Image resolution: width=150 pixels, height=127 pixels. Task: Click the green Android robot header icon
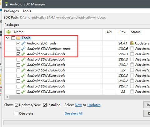tap(8, 32)
